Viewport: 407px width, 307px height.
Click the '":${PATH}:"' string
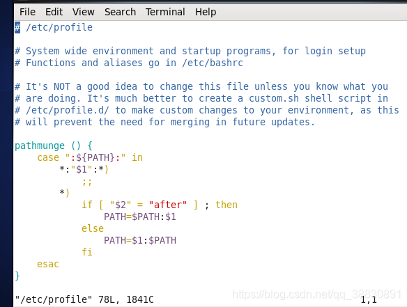pos(95,157)
